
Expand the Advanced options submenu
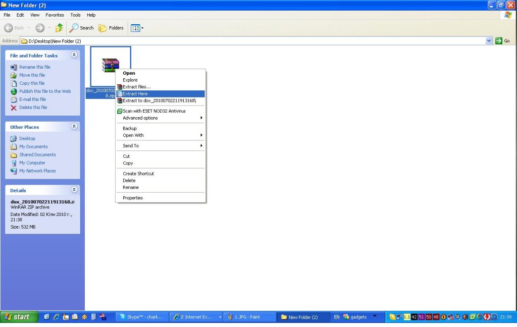click(161, 118)
